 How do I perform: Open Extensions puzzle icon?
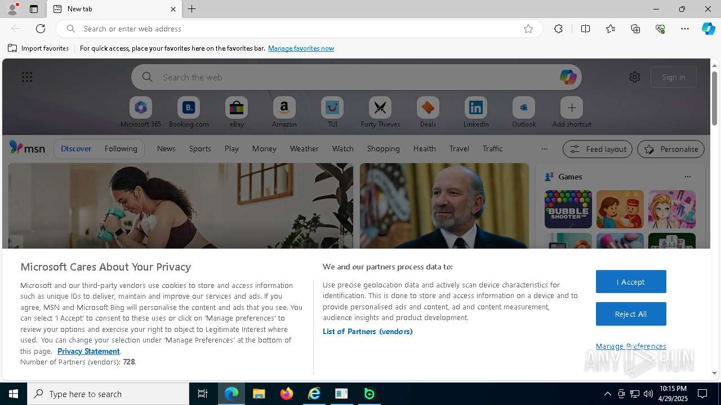click(x=558, y=29)
